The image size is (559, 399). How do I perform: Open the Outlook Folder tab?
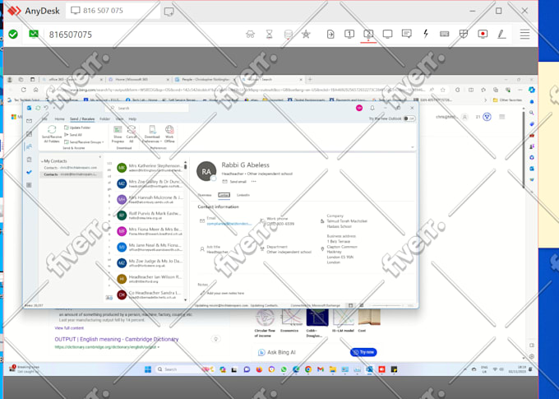(105, 118)
